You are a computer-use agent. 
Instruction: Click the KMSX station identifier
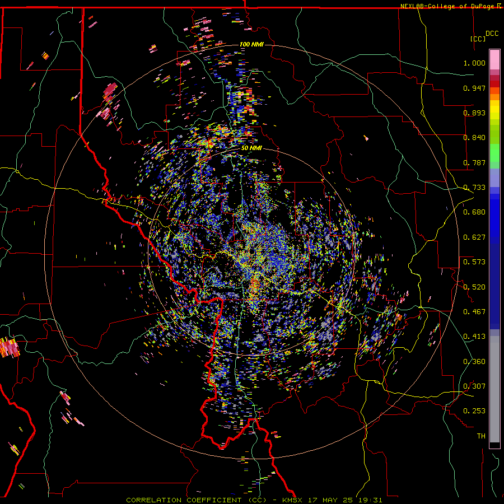[x=292, y=500]
